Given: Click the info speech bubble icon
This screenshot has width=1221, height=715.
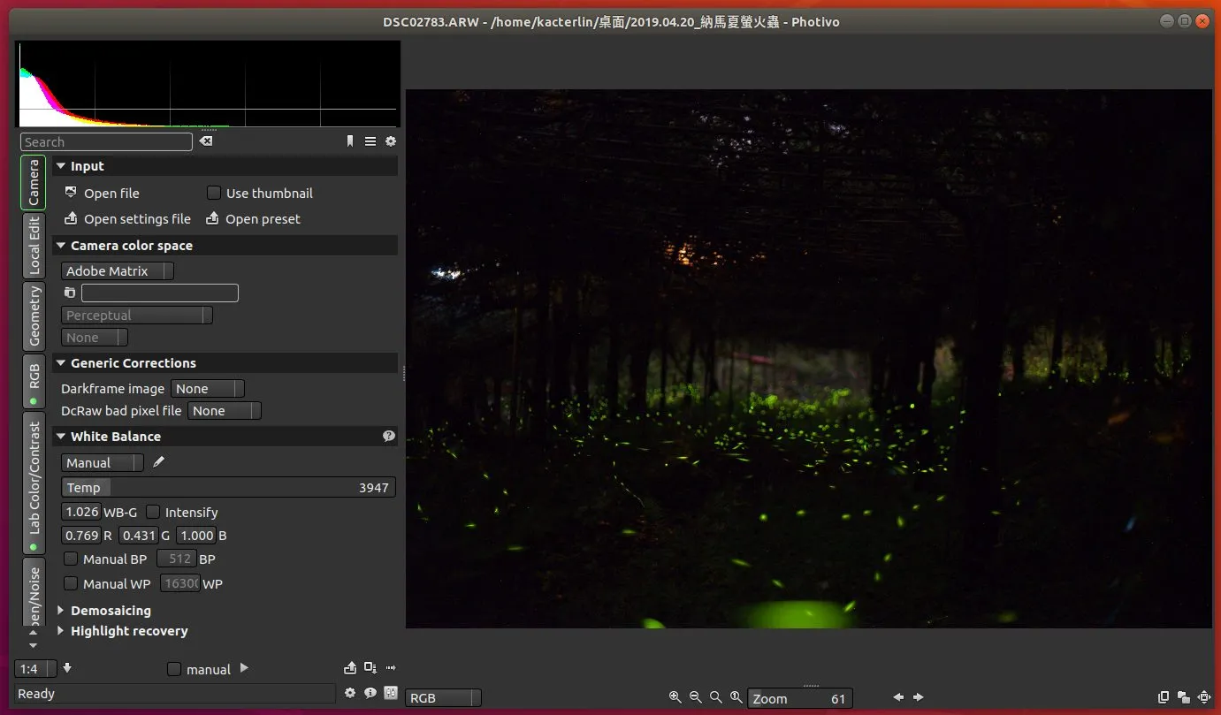Looking at the screenshot, I should [370, 693].
